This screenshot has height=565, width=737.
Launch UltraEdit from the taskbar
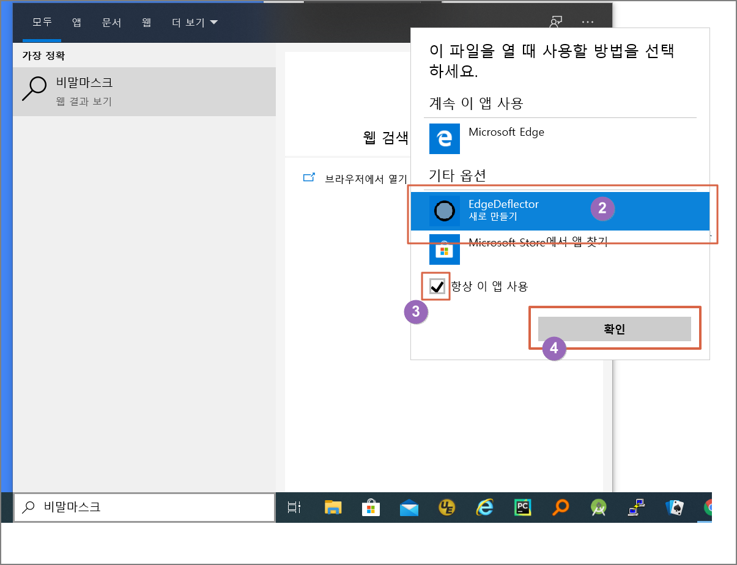446,507
